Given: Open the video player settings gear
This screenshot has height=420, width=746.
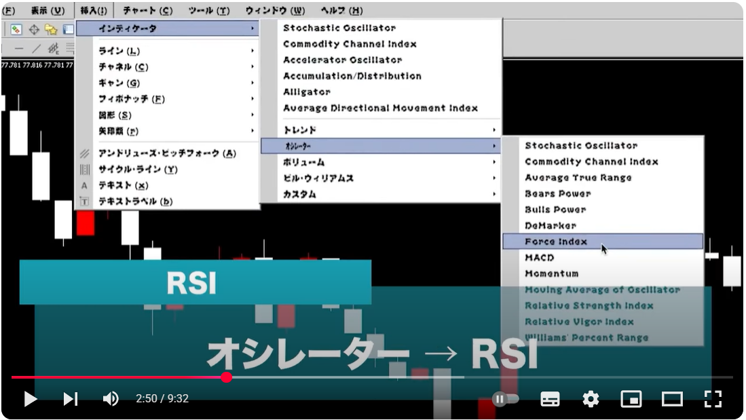Looking at the screenshot, I should pos(591,400).
